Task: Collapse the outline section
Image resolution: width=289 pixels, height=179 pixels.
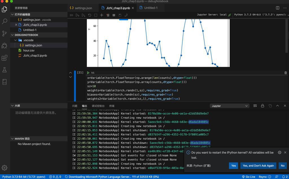Action: click(12, 106)
